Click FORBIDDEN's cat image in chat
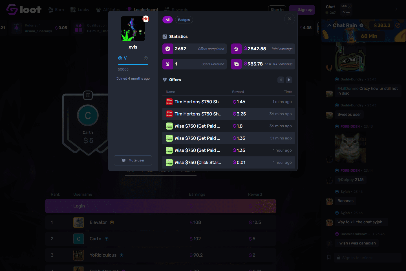Image resolution: width=406 pixels, height=271 pixels. tap(350, 147)
